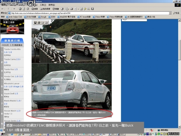Click the Renault F1 red car advertisement
The height and width of the screenshot is (136, 181).
point(12,27)
